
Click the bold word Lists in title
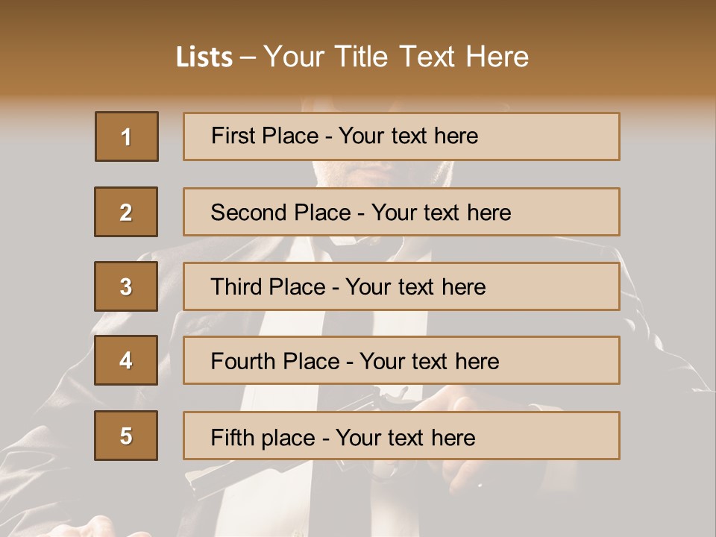(204, 57)
